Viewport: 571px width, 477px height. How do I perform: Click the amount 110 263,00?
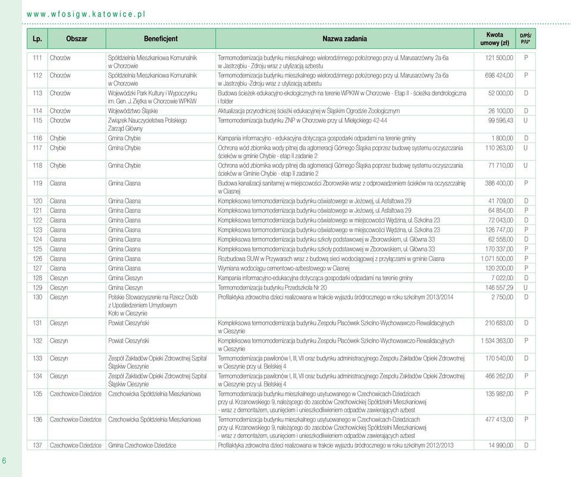499,148
